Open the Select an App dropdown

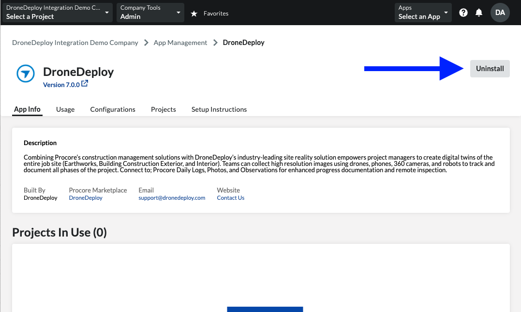tap(423, 13)
